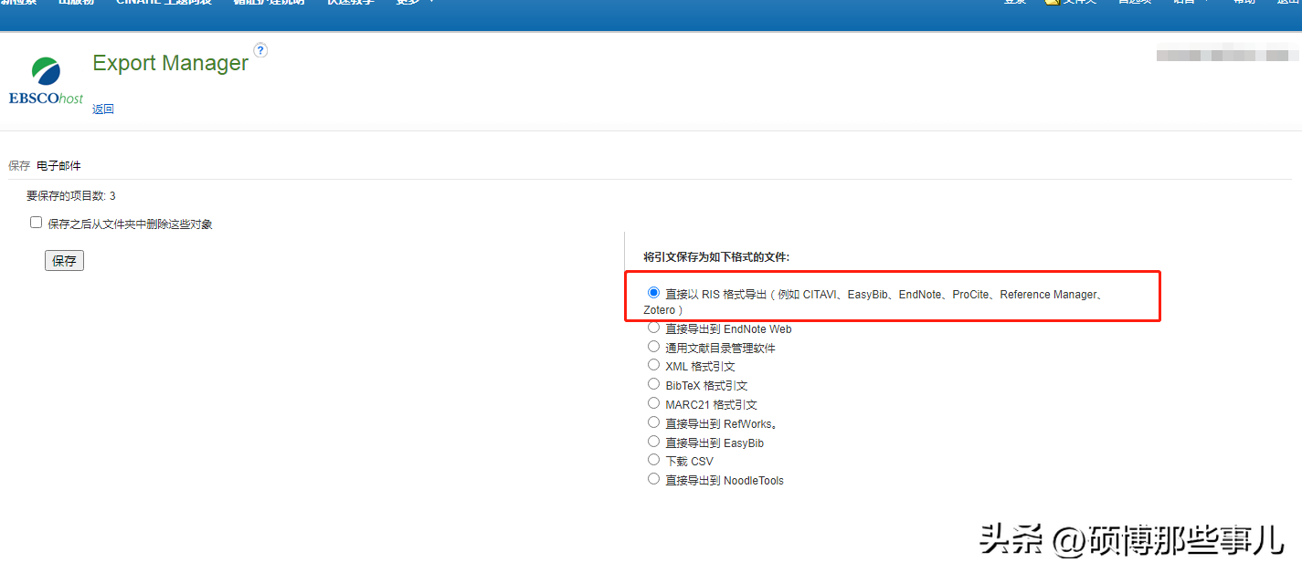Viewport: 1302px width, 573px height.
Task: Click the 返回 link
Action: pos(103,109)
